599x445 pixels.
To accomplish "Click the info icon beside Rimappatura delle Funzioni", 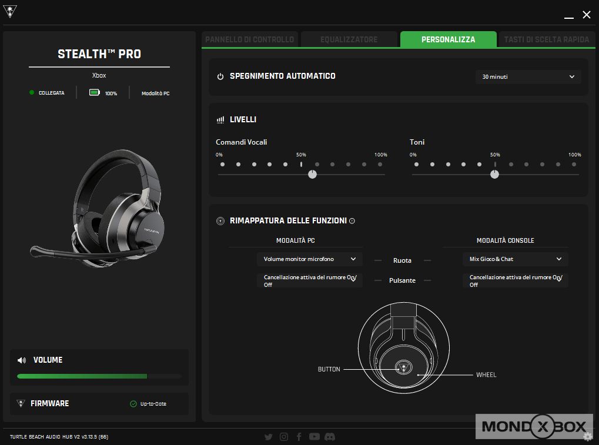I will tap(352, 222).
